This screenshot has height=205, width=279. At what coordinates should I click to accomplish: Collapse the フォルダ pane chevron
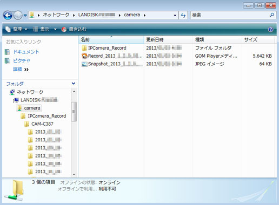click(74, 84)
